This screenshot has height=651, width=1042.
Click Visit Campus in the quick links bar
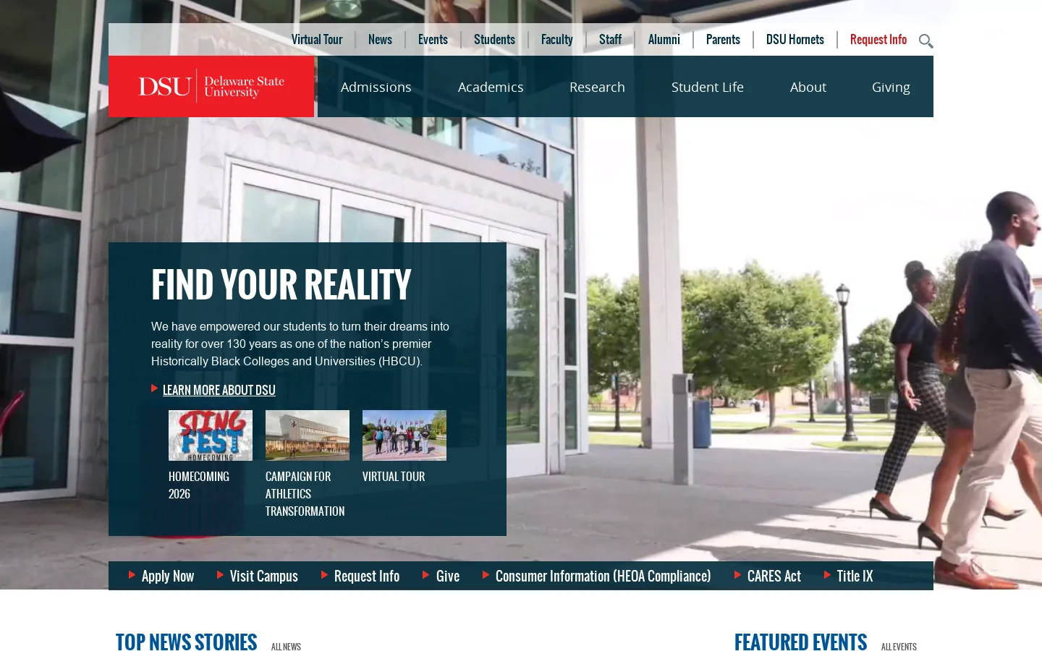click(x=264, y=576)
